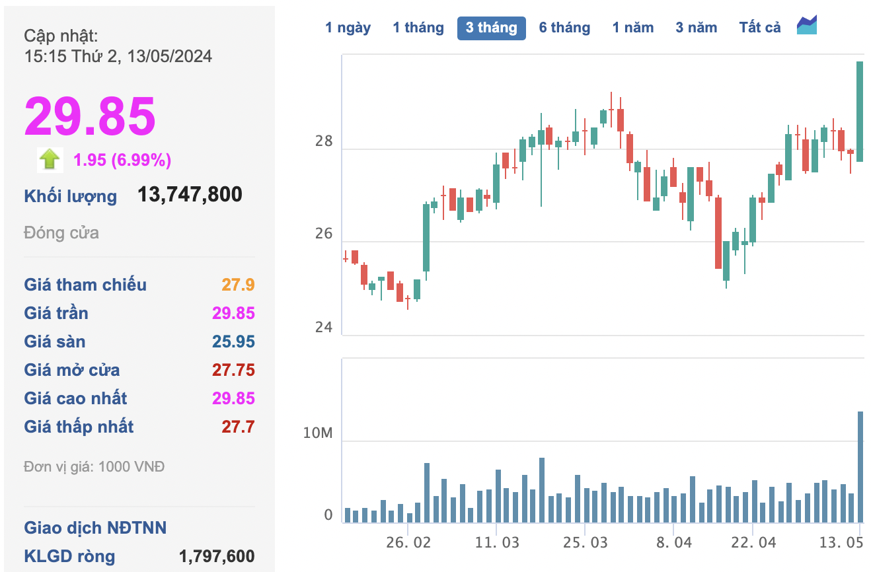This screenshot has width=871, height=572.
Task: Select the 1 ngày time range
Action: (348, 28)
